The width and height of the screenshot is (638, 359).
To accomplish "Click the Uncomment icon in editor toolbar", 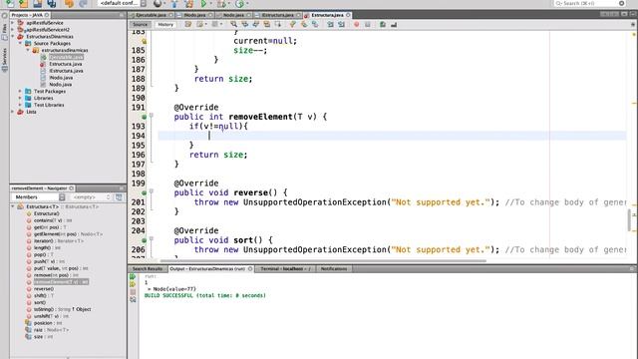I will [x=394, y=24].
